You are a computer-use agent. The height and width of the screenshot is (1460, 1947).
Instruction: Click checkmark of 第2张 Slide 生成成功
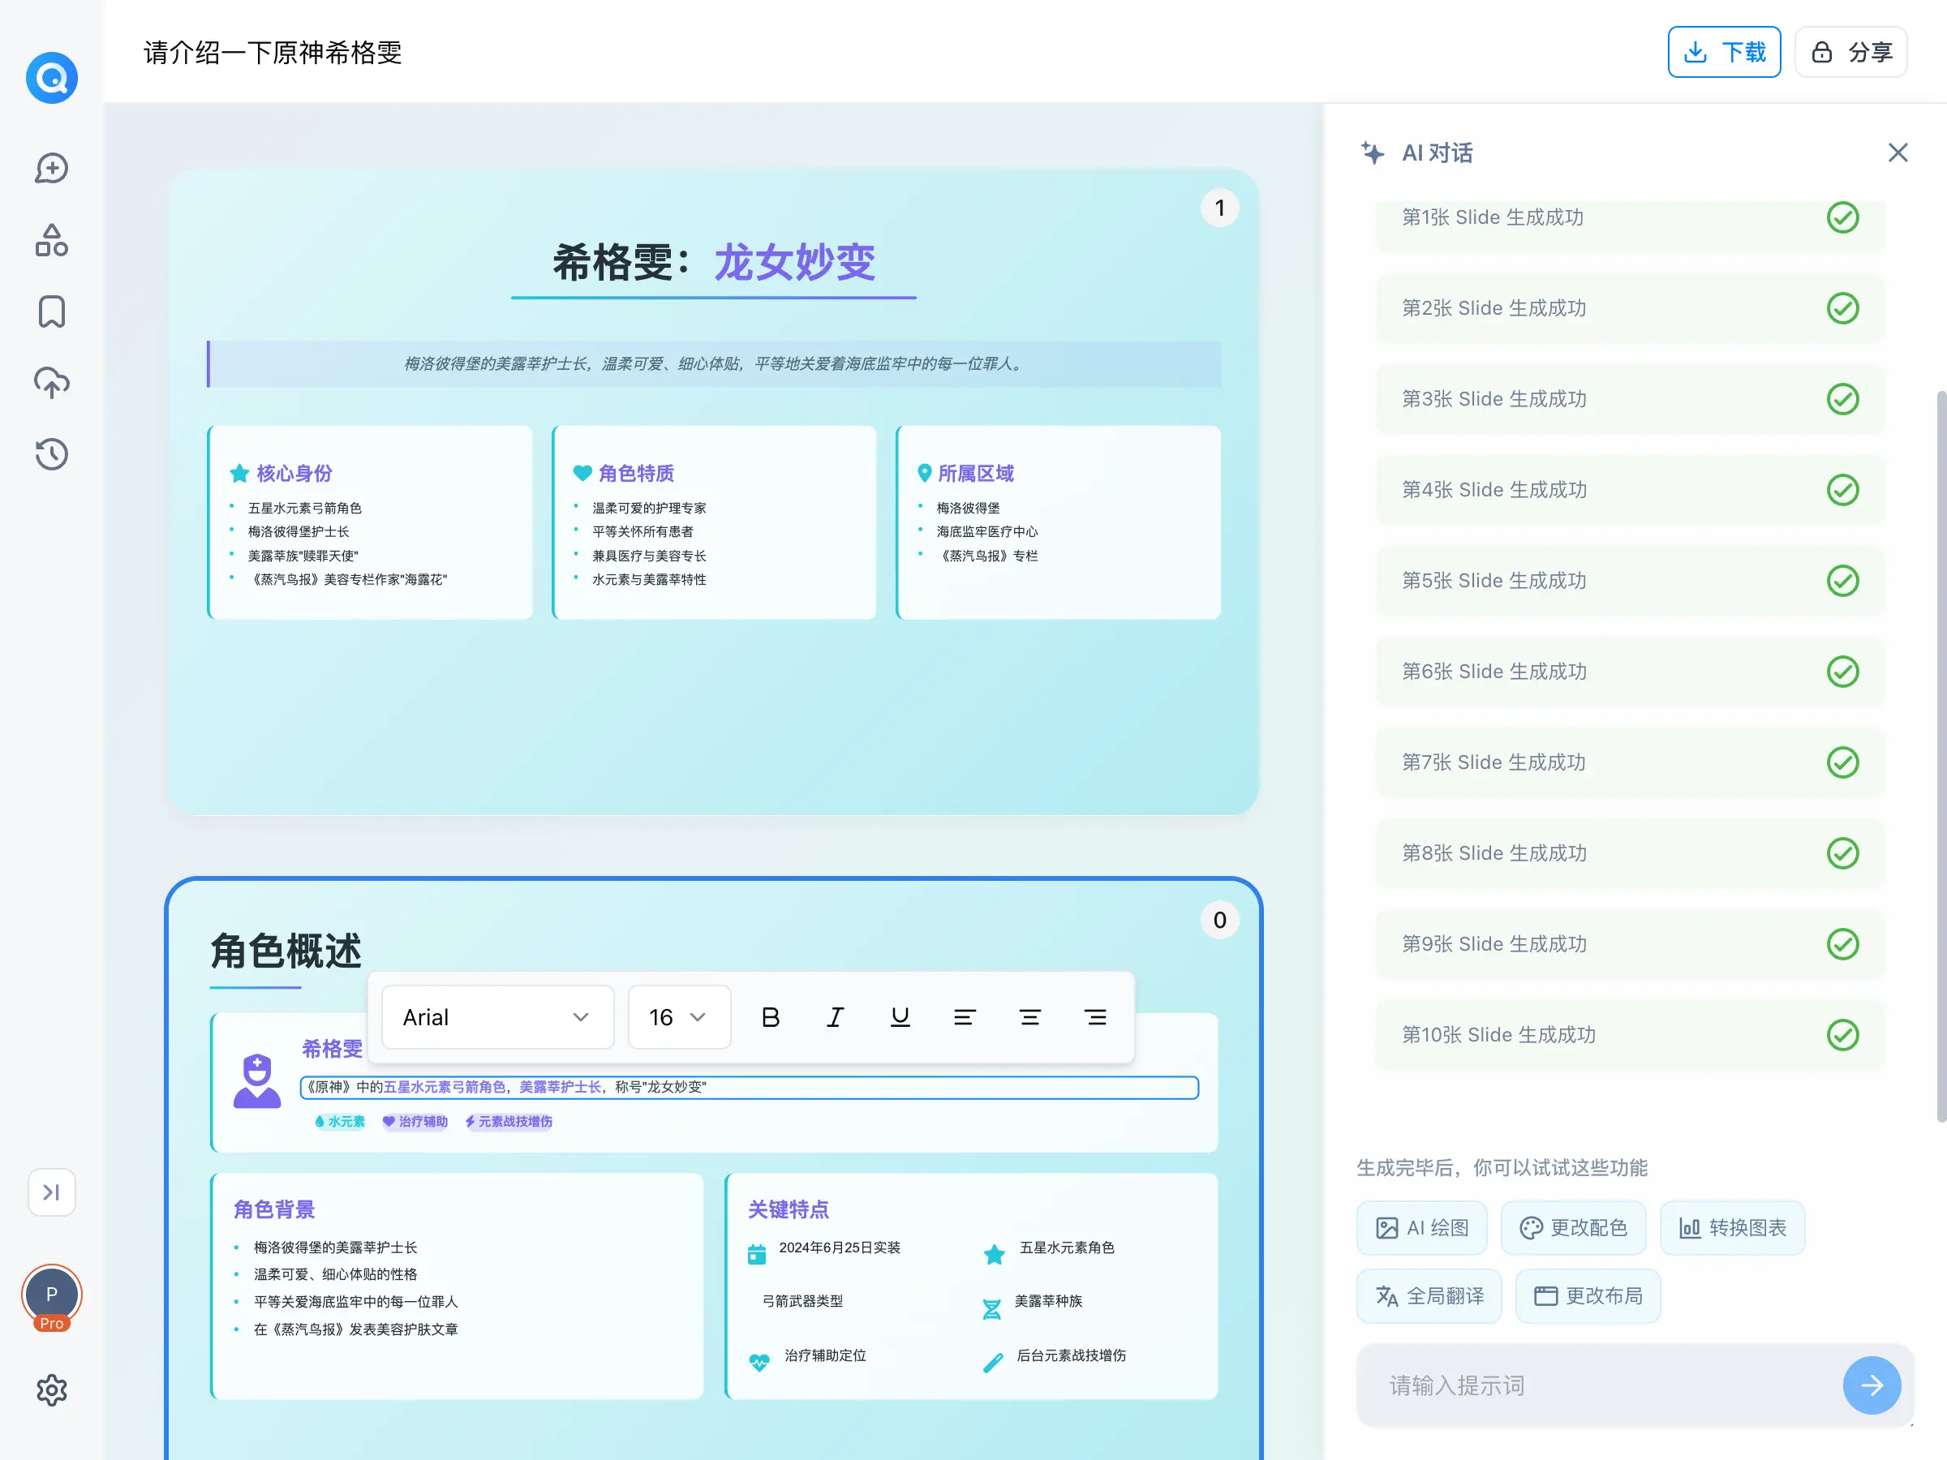tap(1842, 308)
